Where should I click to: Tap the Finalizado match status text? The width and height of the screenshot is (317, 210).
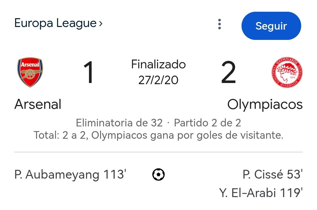click(158, 64)
